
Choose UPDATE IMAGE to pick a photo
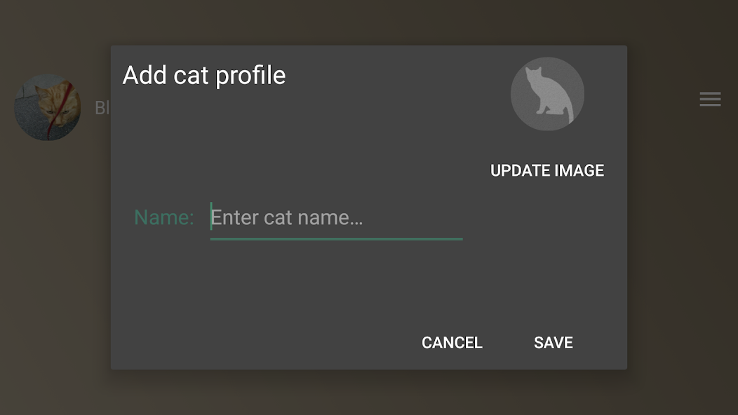point(547,170)
